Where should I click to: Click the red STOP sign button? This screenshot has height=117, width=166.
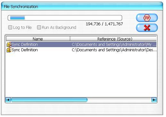[147, 18]
